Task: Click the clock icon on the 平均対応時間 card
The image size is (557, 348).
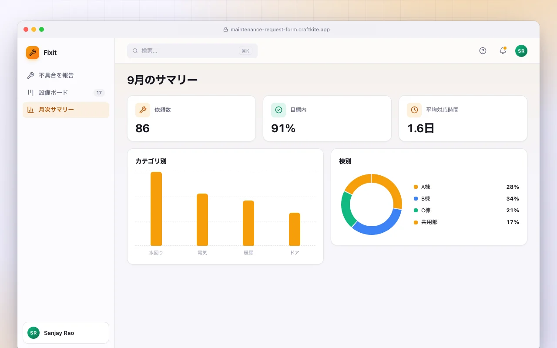Action: pyautogui.click(x=414, y=110)
